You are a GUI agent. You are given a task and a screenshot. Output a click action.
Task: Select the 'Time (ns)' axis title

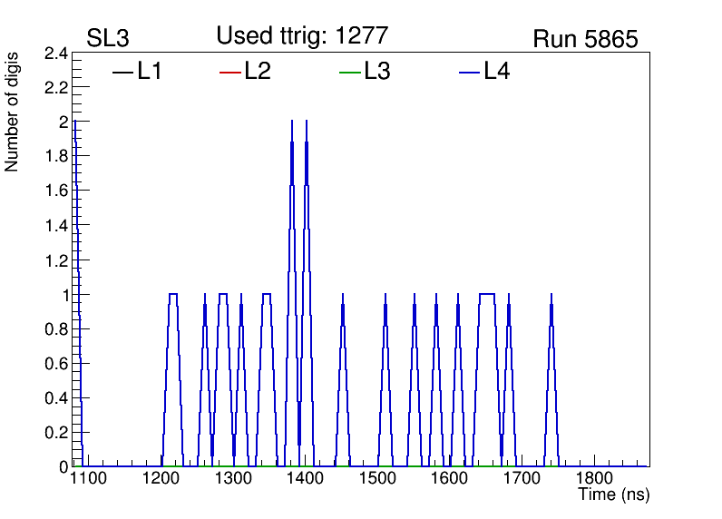(x=614, y=495)
